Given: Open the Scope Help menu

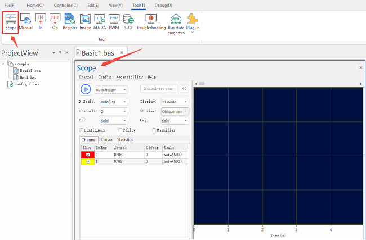Looking at the screenshot, I should [x=151, y=77].
